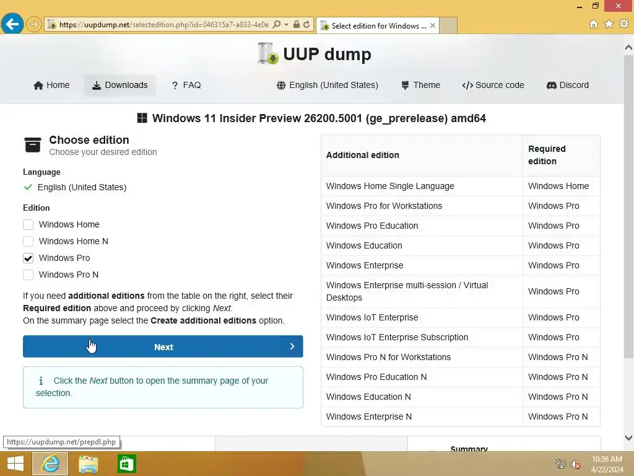Click the network tray icon
This screenshot has height=476, width=634.
[560, 464]
